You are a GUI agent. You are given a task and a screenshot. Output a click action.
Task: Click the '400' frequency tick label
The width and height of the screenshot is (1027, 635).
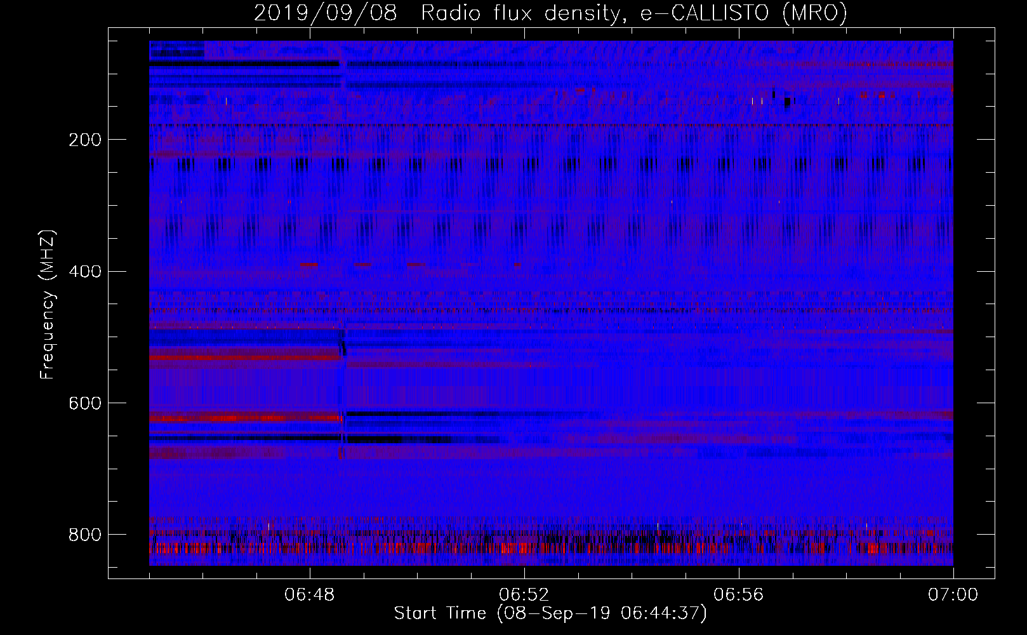pyautogui.click(x=85, y=272)
